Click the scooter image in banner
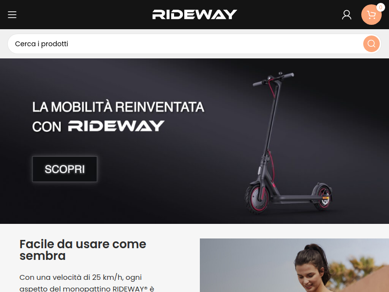 click(288, 143)
